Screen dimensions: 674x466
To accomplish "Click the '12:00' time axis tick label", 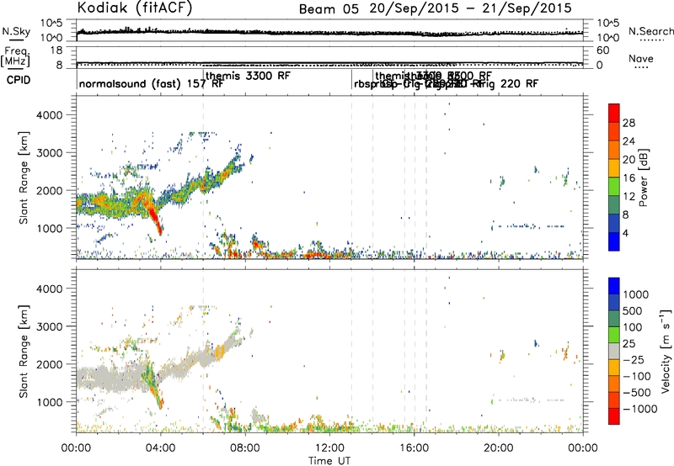I will pos(329,448).
